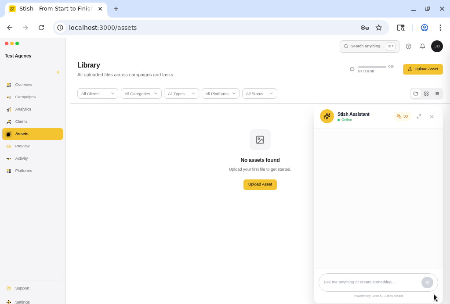Open the All Clients dropdown
Screen dimensions: 450x304
pyautogui.click(x=98, y=94)
